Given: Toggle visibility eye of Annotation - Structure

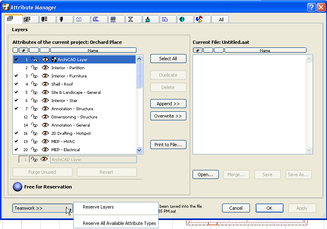Looking at the screenshot, I should click(45, 109).
